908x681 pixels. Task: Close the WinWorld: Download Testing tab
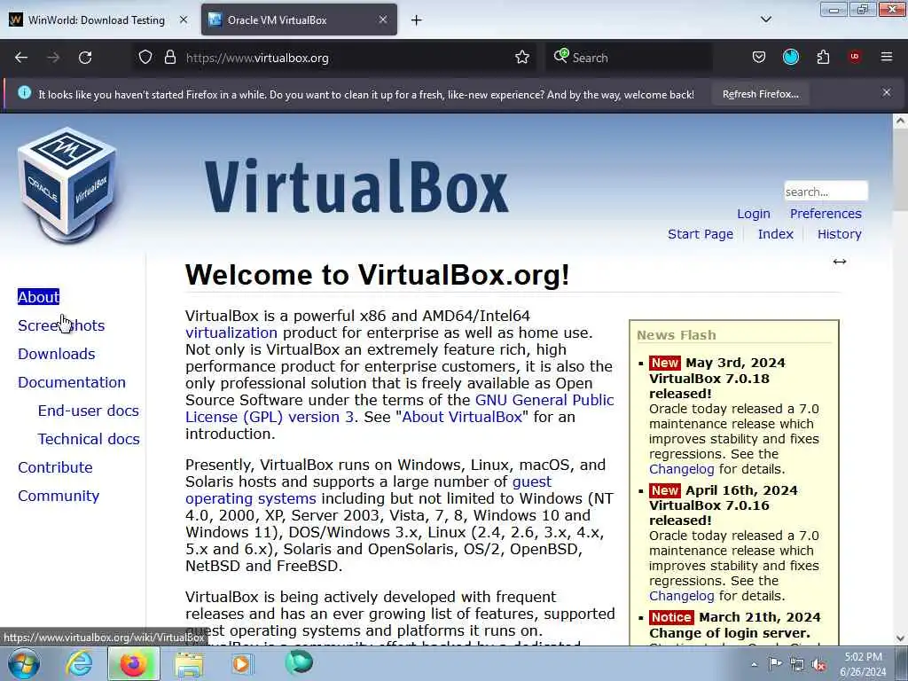[x=183, y=20]
